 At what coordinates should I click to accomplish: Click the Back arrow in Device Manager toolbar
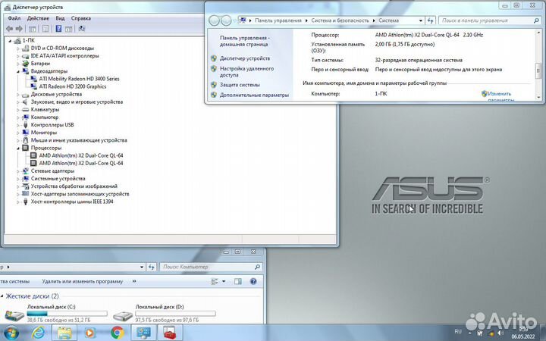tap(10, 28)
